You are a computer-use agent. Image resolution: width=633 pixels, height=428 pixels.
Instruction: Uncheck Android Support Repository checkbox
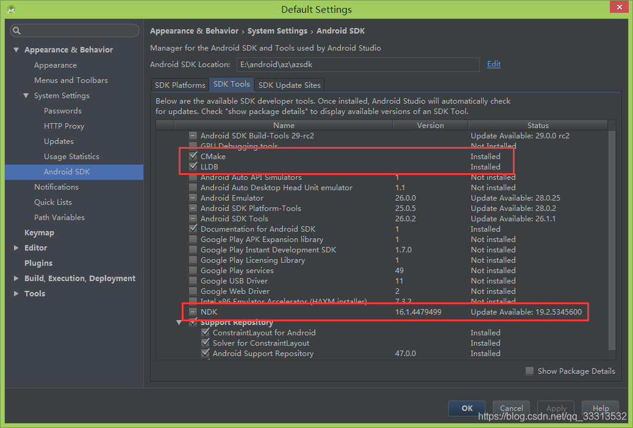pos(206,353)
